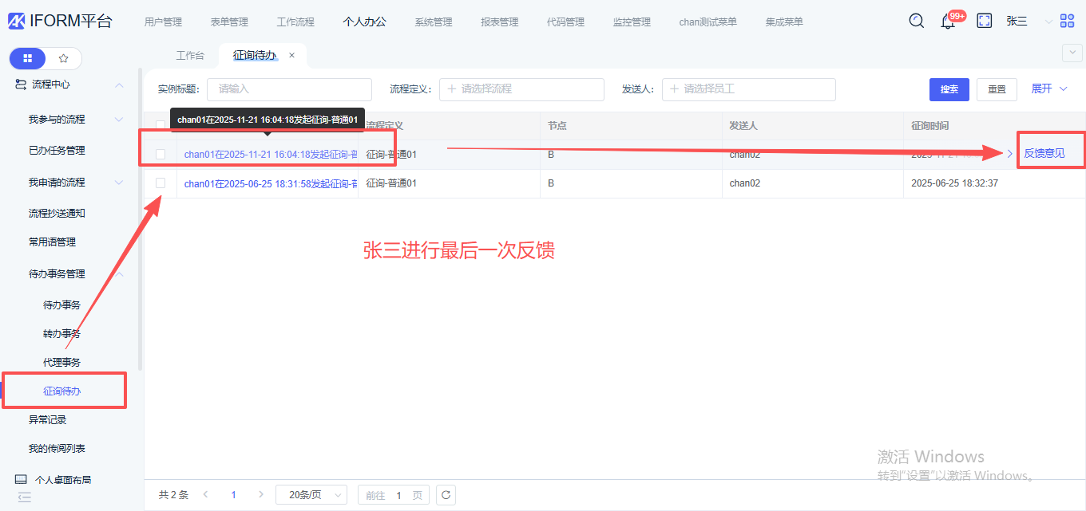Toggle fullscreen mode icon

click(x=985, y=22)
